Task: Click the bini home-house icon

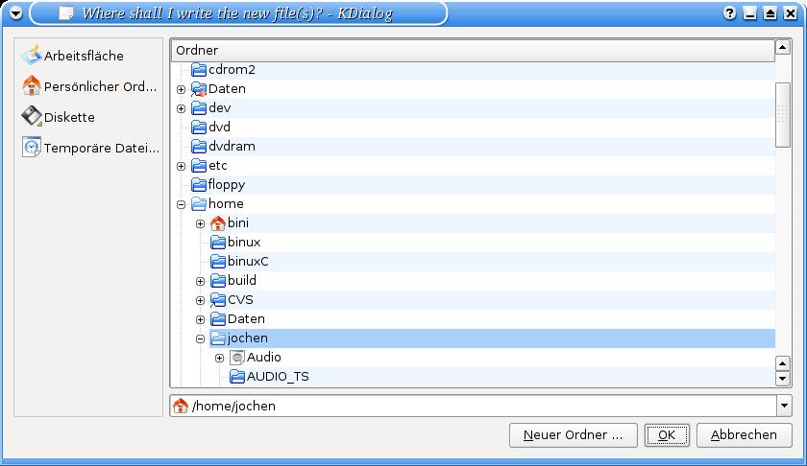Action: coord(218,223)
